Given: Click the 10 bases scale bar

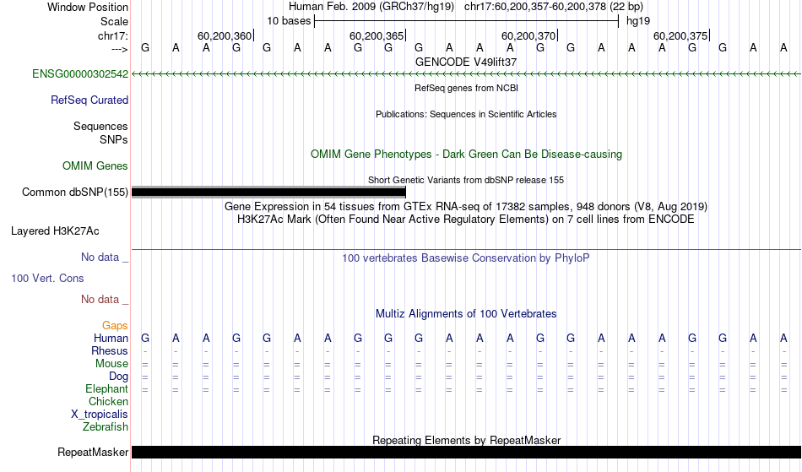Looking at the screenshot, I should (467, 21).
